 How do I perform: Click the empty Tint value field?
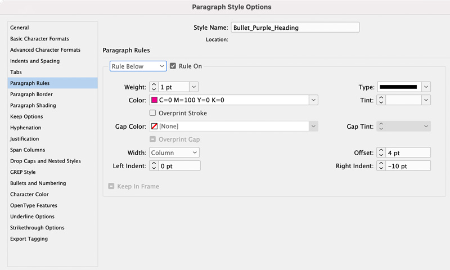coord(403,100)
